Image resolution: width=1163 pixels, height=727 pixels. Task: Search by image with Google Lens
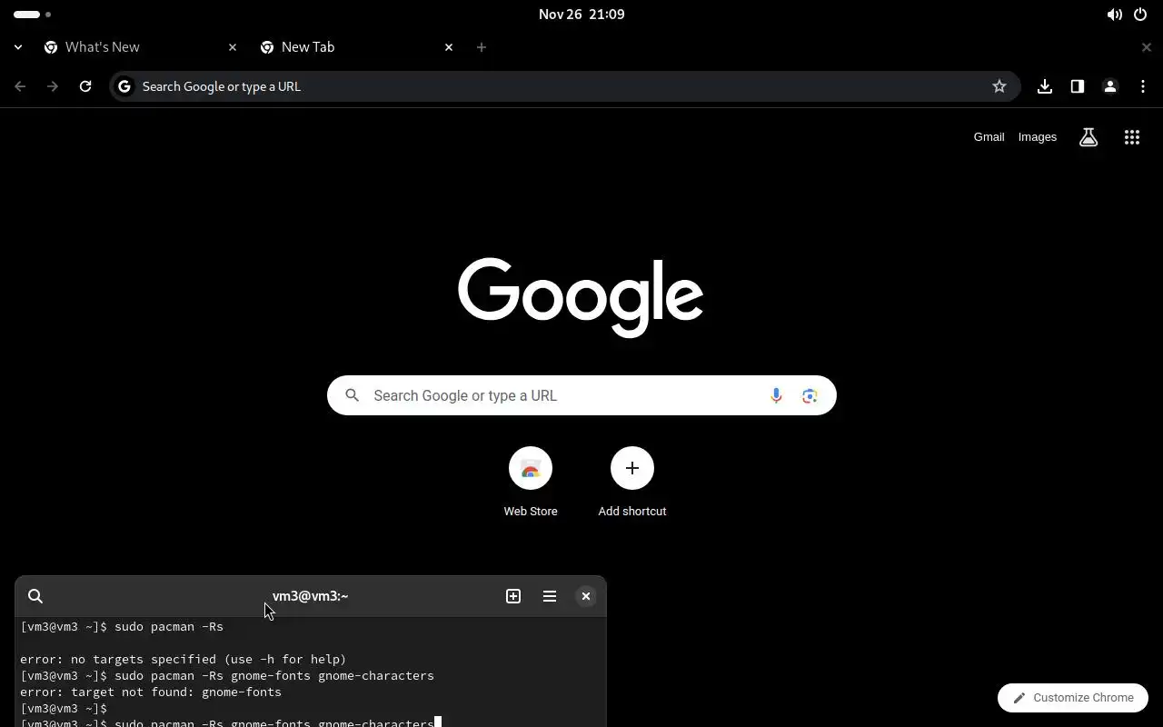click(x=810, y=395)
